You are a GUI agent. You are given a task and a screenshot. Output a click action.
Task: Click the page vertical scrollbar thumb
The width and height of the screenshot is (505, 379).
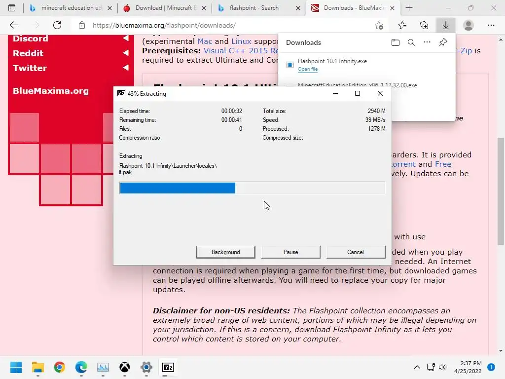tap(501, 191)
